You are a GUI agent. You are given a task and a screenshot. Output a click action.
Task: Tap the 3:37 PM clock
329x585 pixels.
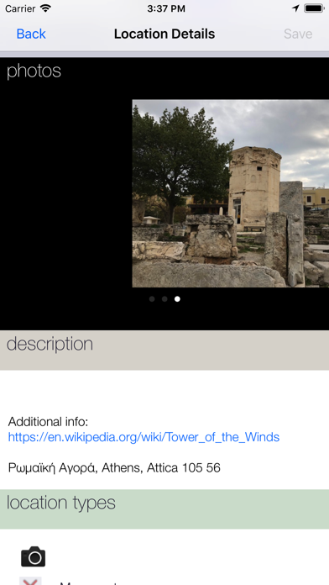[x=166, y=8]
